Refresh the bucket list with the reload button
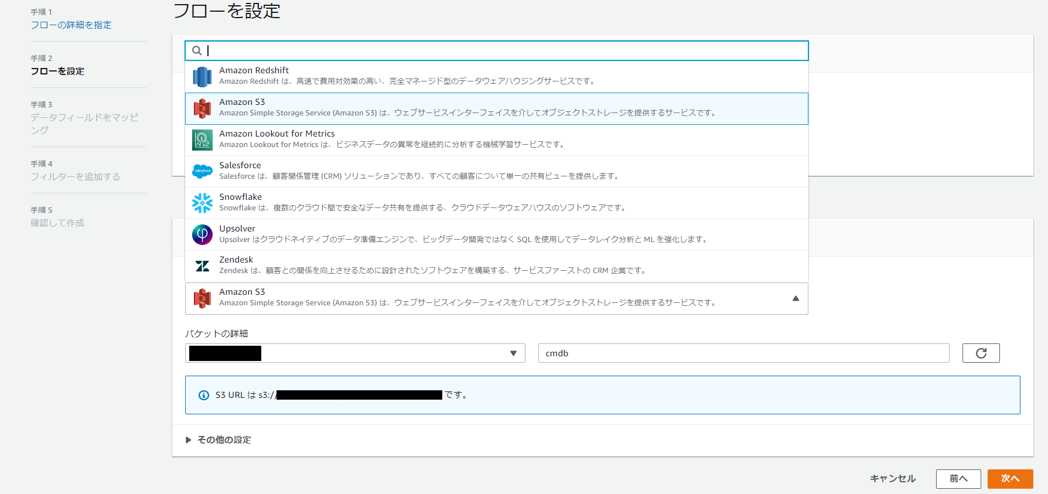Screen dimensions: 1048x494 pyautogui.click(x=981, y=353)
